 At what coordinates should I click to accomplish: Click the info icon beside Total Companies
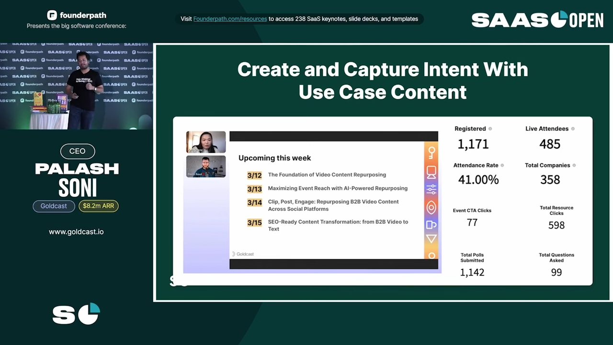(x=574, y=165)
